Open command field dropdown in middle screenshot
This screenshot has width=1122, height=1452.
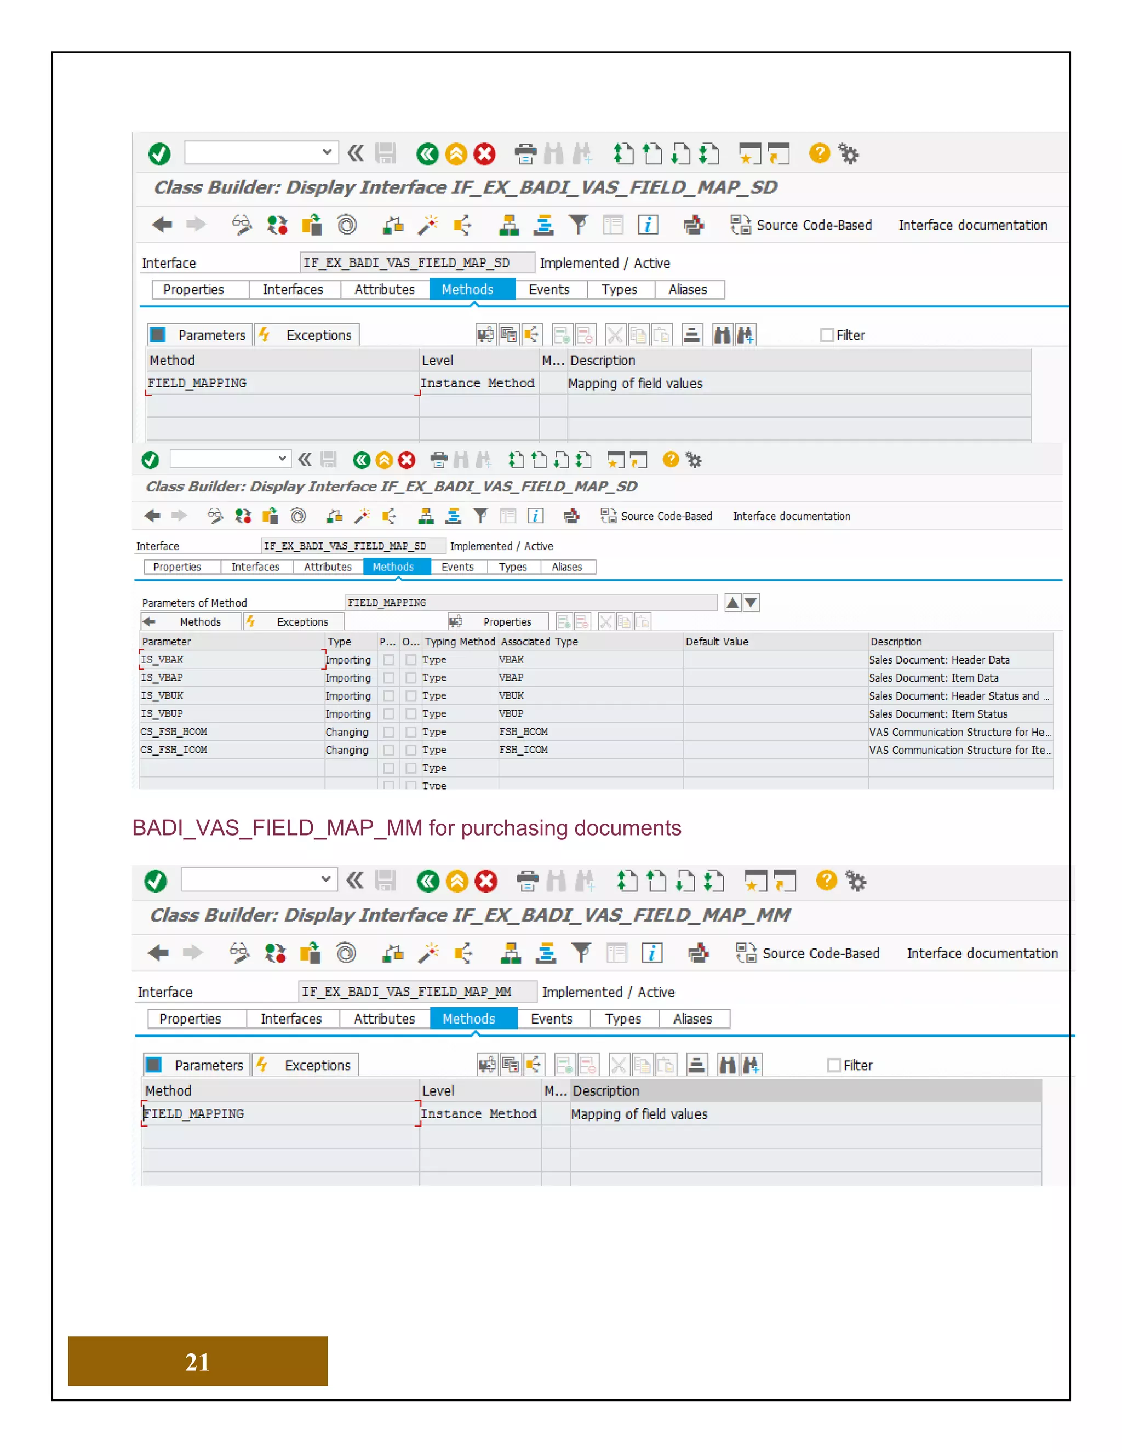(283, 459)
